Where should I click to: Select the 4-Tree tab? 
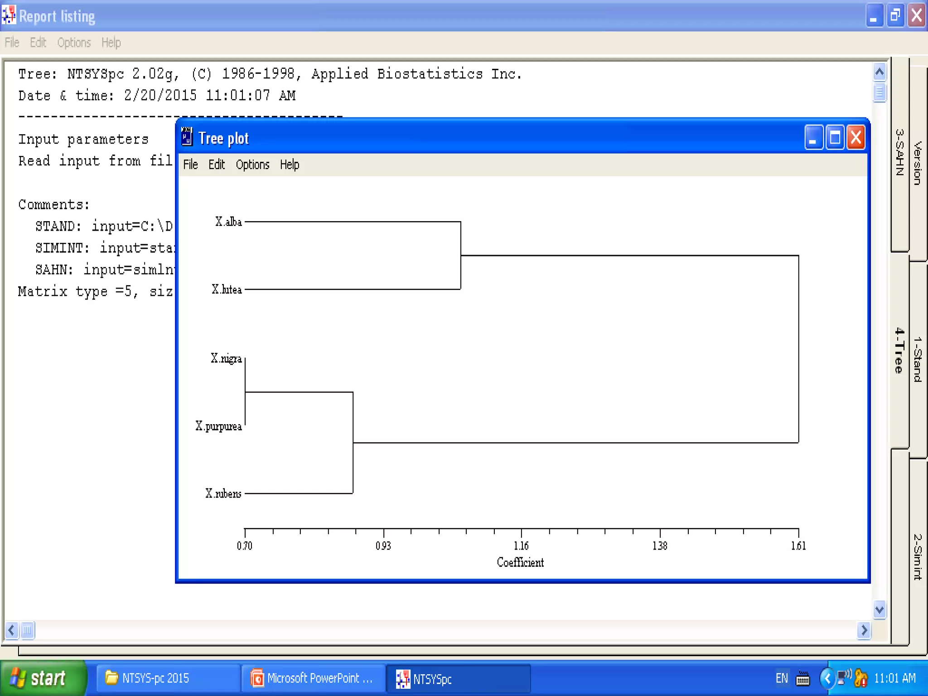899,351
